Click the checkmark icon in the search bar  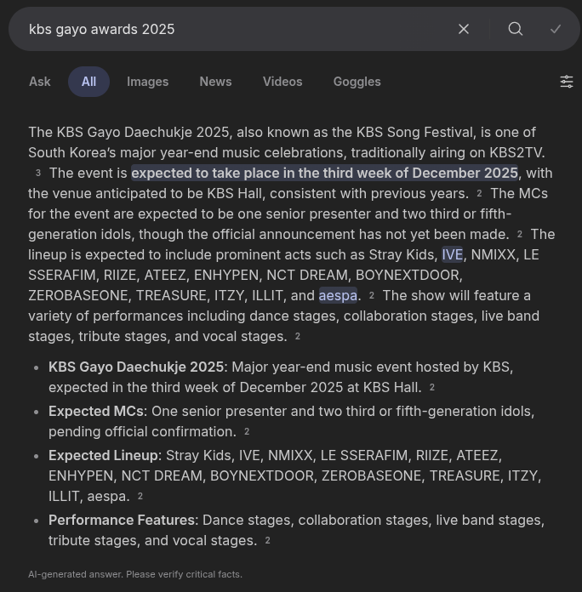pos(555,29)
